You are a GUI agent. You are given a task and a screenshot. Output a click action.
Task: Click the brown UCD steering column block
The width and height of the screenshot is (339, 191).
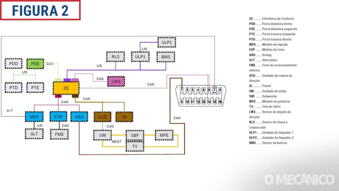coord(102,117)
